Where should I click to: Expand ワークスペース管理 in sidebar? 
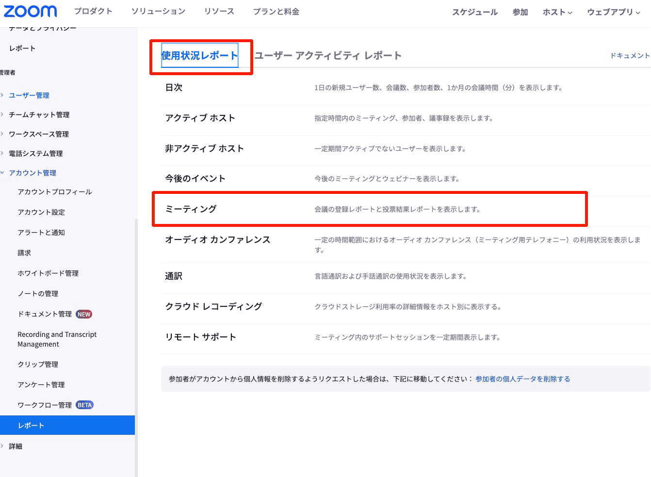click(39, 134)
